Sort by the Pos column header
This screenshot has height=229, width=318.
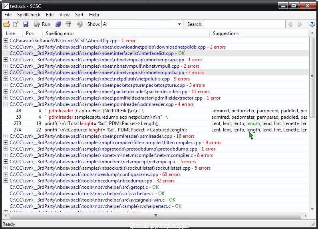[32, 33]
